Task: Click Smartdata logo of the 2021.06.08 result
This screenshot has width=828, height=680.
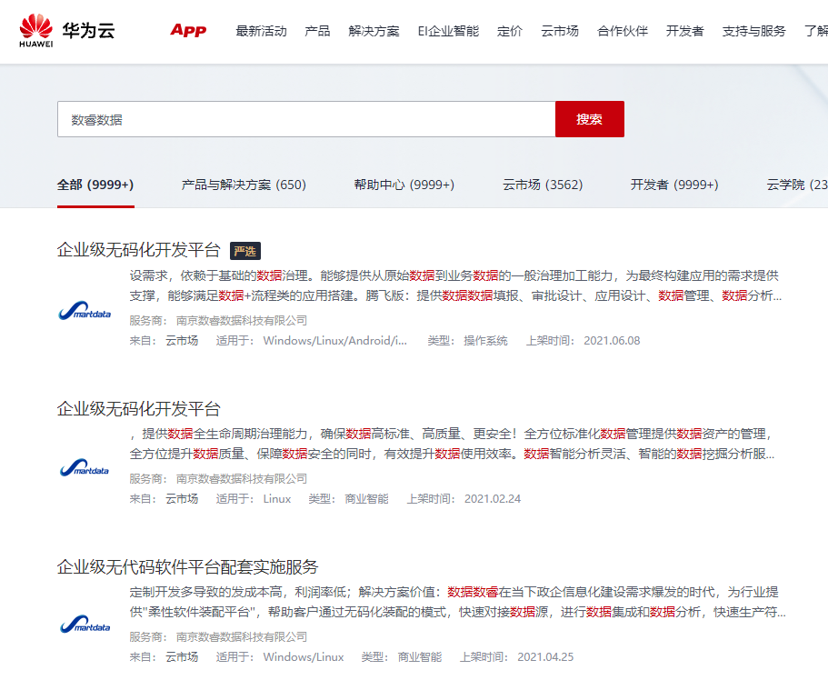Action: point(85,311)
